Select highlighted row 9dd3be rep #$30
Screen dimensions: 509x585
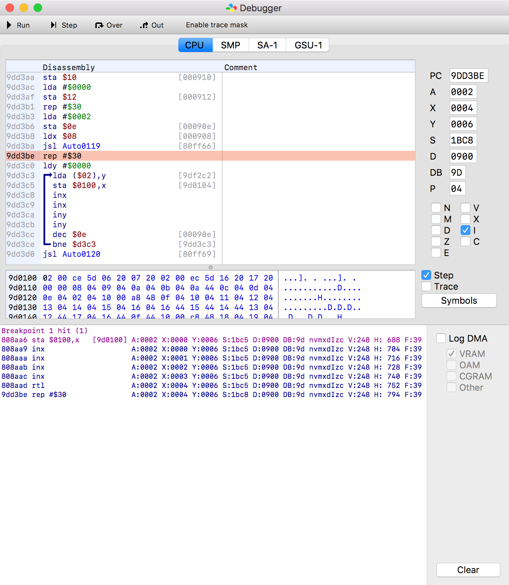[x=210, y=156]
